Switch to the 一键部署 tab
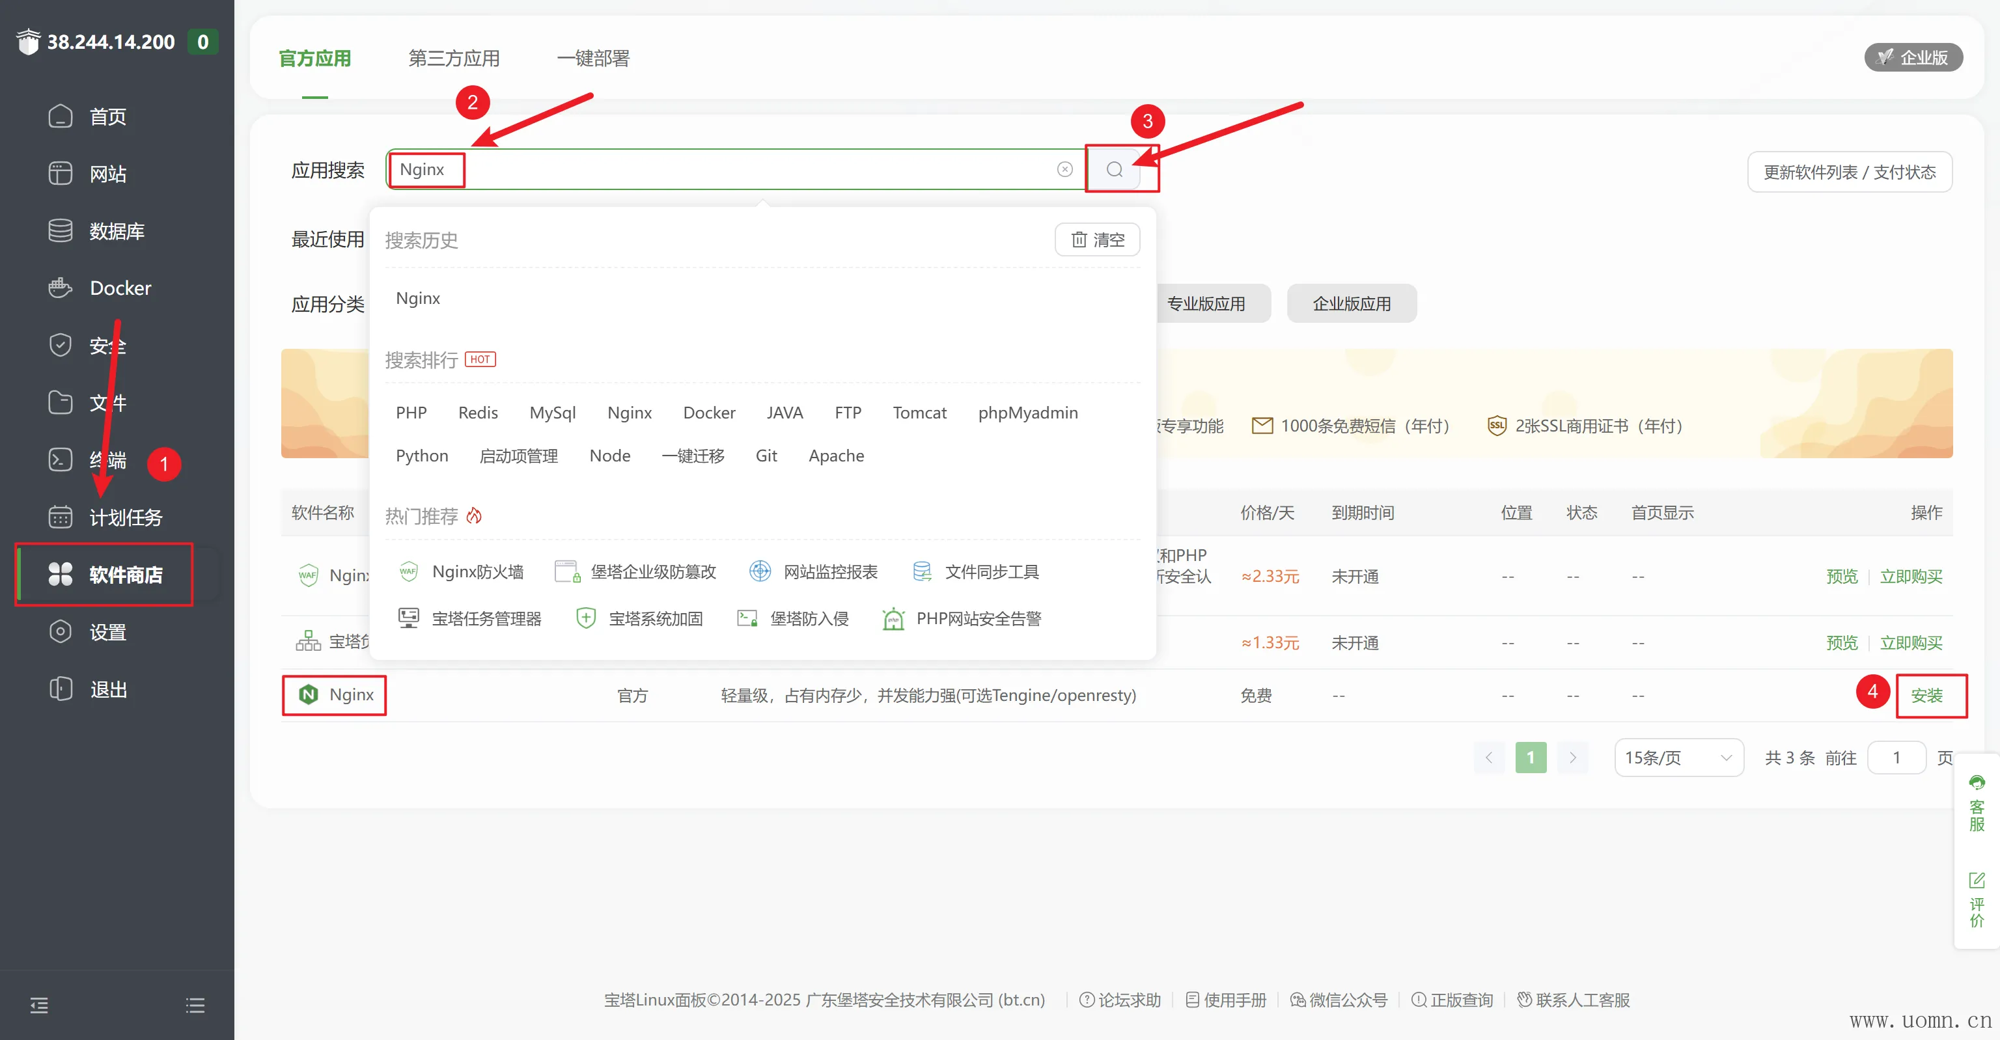The width and height of the screenshot is (2000, 1040). 592,58
